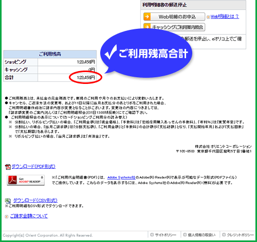Click bullet icon before ご請求金額について
This screenshot has height=242, width=257.
[x=7, y=217]
